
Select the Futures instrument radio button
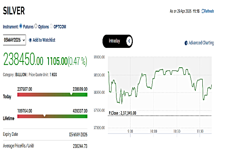click(x=21, y=26)
